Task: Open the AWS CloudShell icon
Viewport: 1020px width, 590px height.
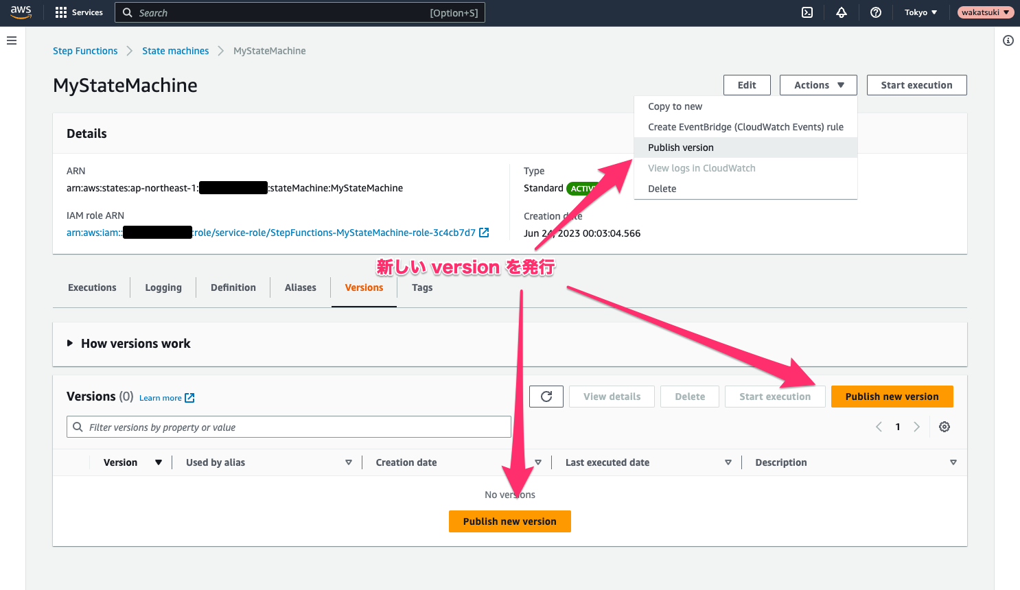Action: click(807, 12)
